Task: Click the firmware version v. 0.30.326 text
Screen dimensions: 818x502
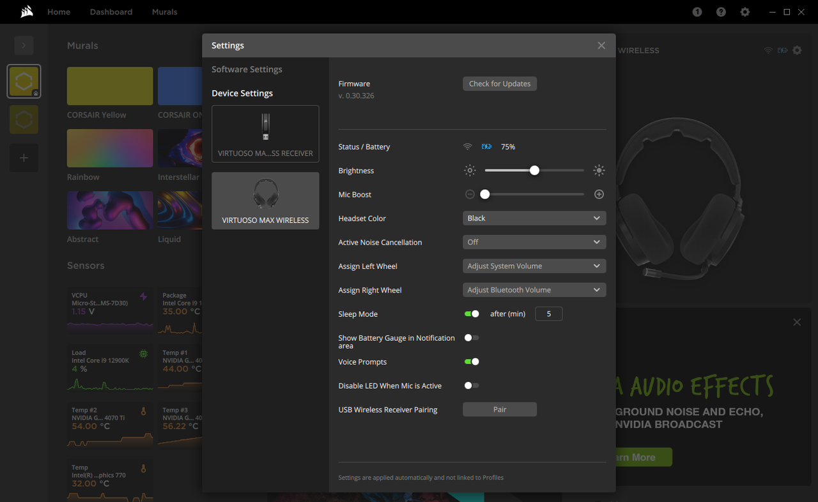Action: [357, 96]
